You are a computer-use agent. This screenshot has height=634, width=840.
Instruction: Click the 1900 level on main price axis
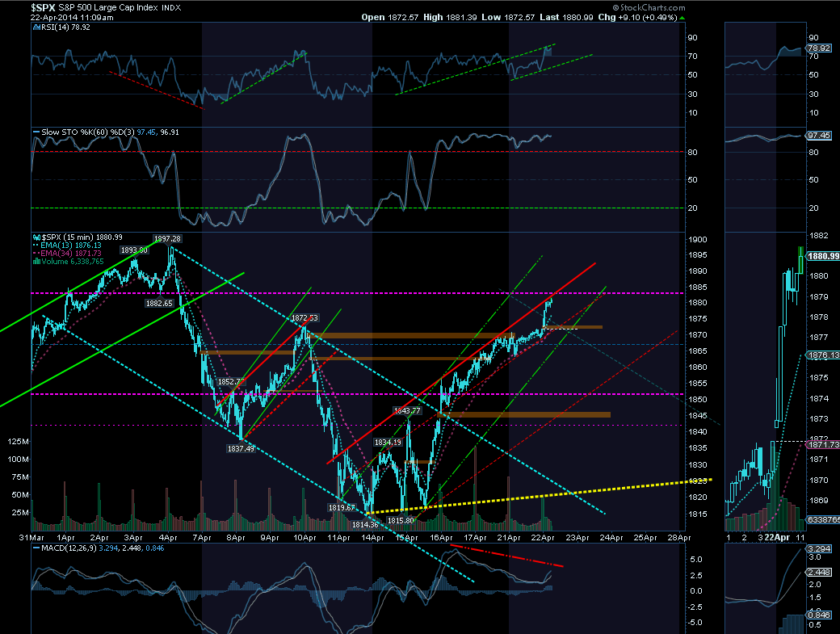coord(698,239)
